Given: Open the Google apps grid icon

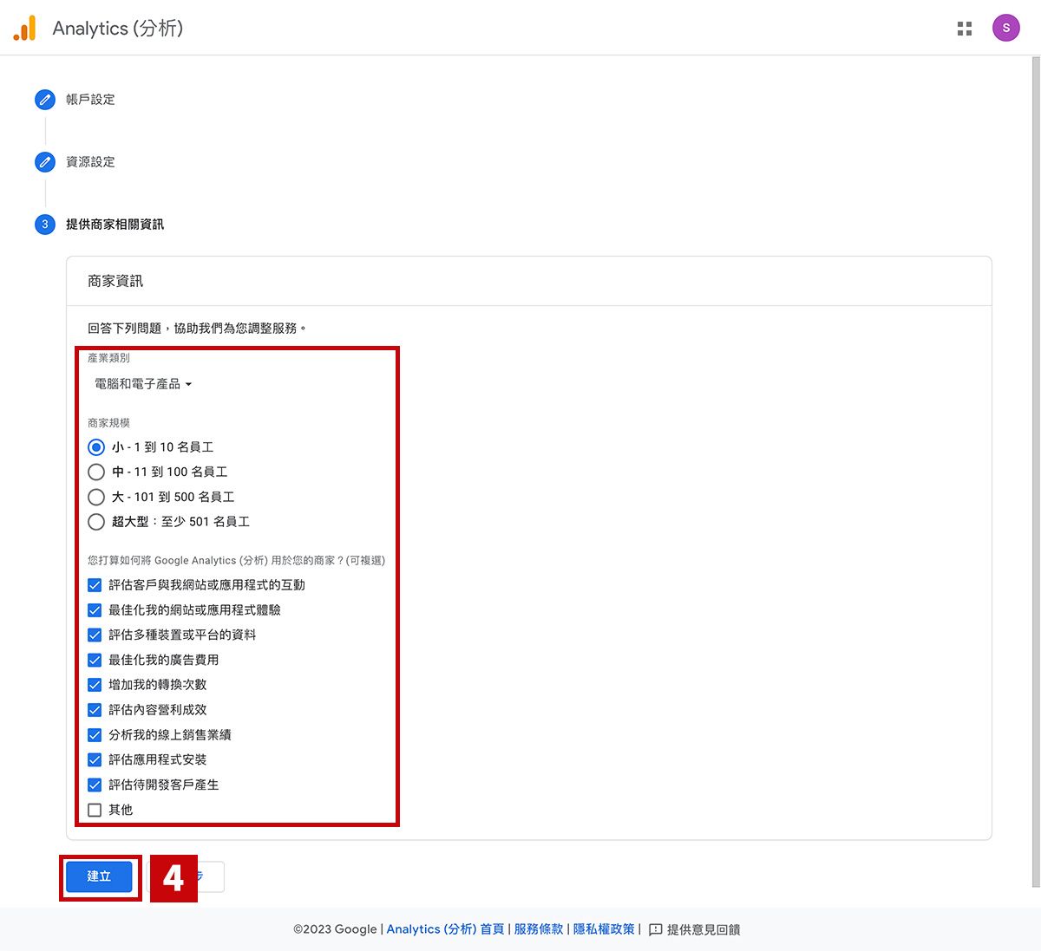Looking at the screenshot, I should pyautogui.click(x=964, y=29).
